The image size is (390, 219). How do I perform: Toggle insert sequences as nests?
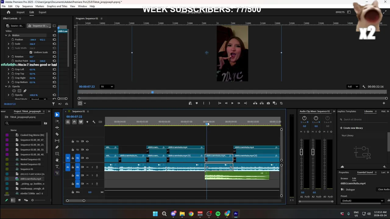tap(68, 122)
